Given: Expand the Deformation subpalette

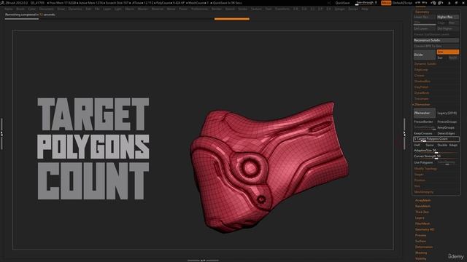Looking at the screenshot, I should click(x=424, y=247).
